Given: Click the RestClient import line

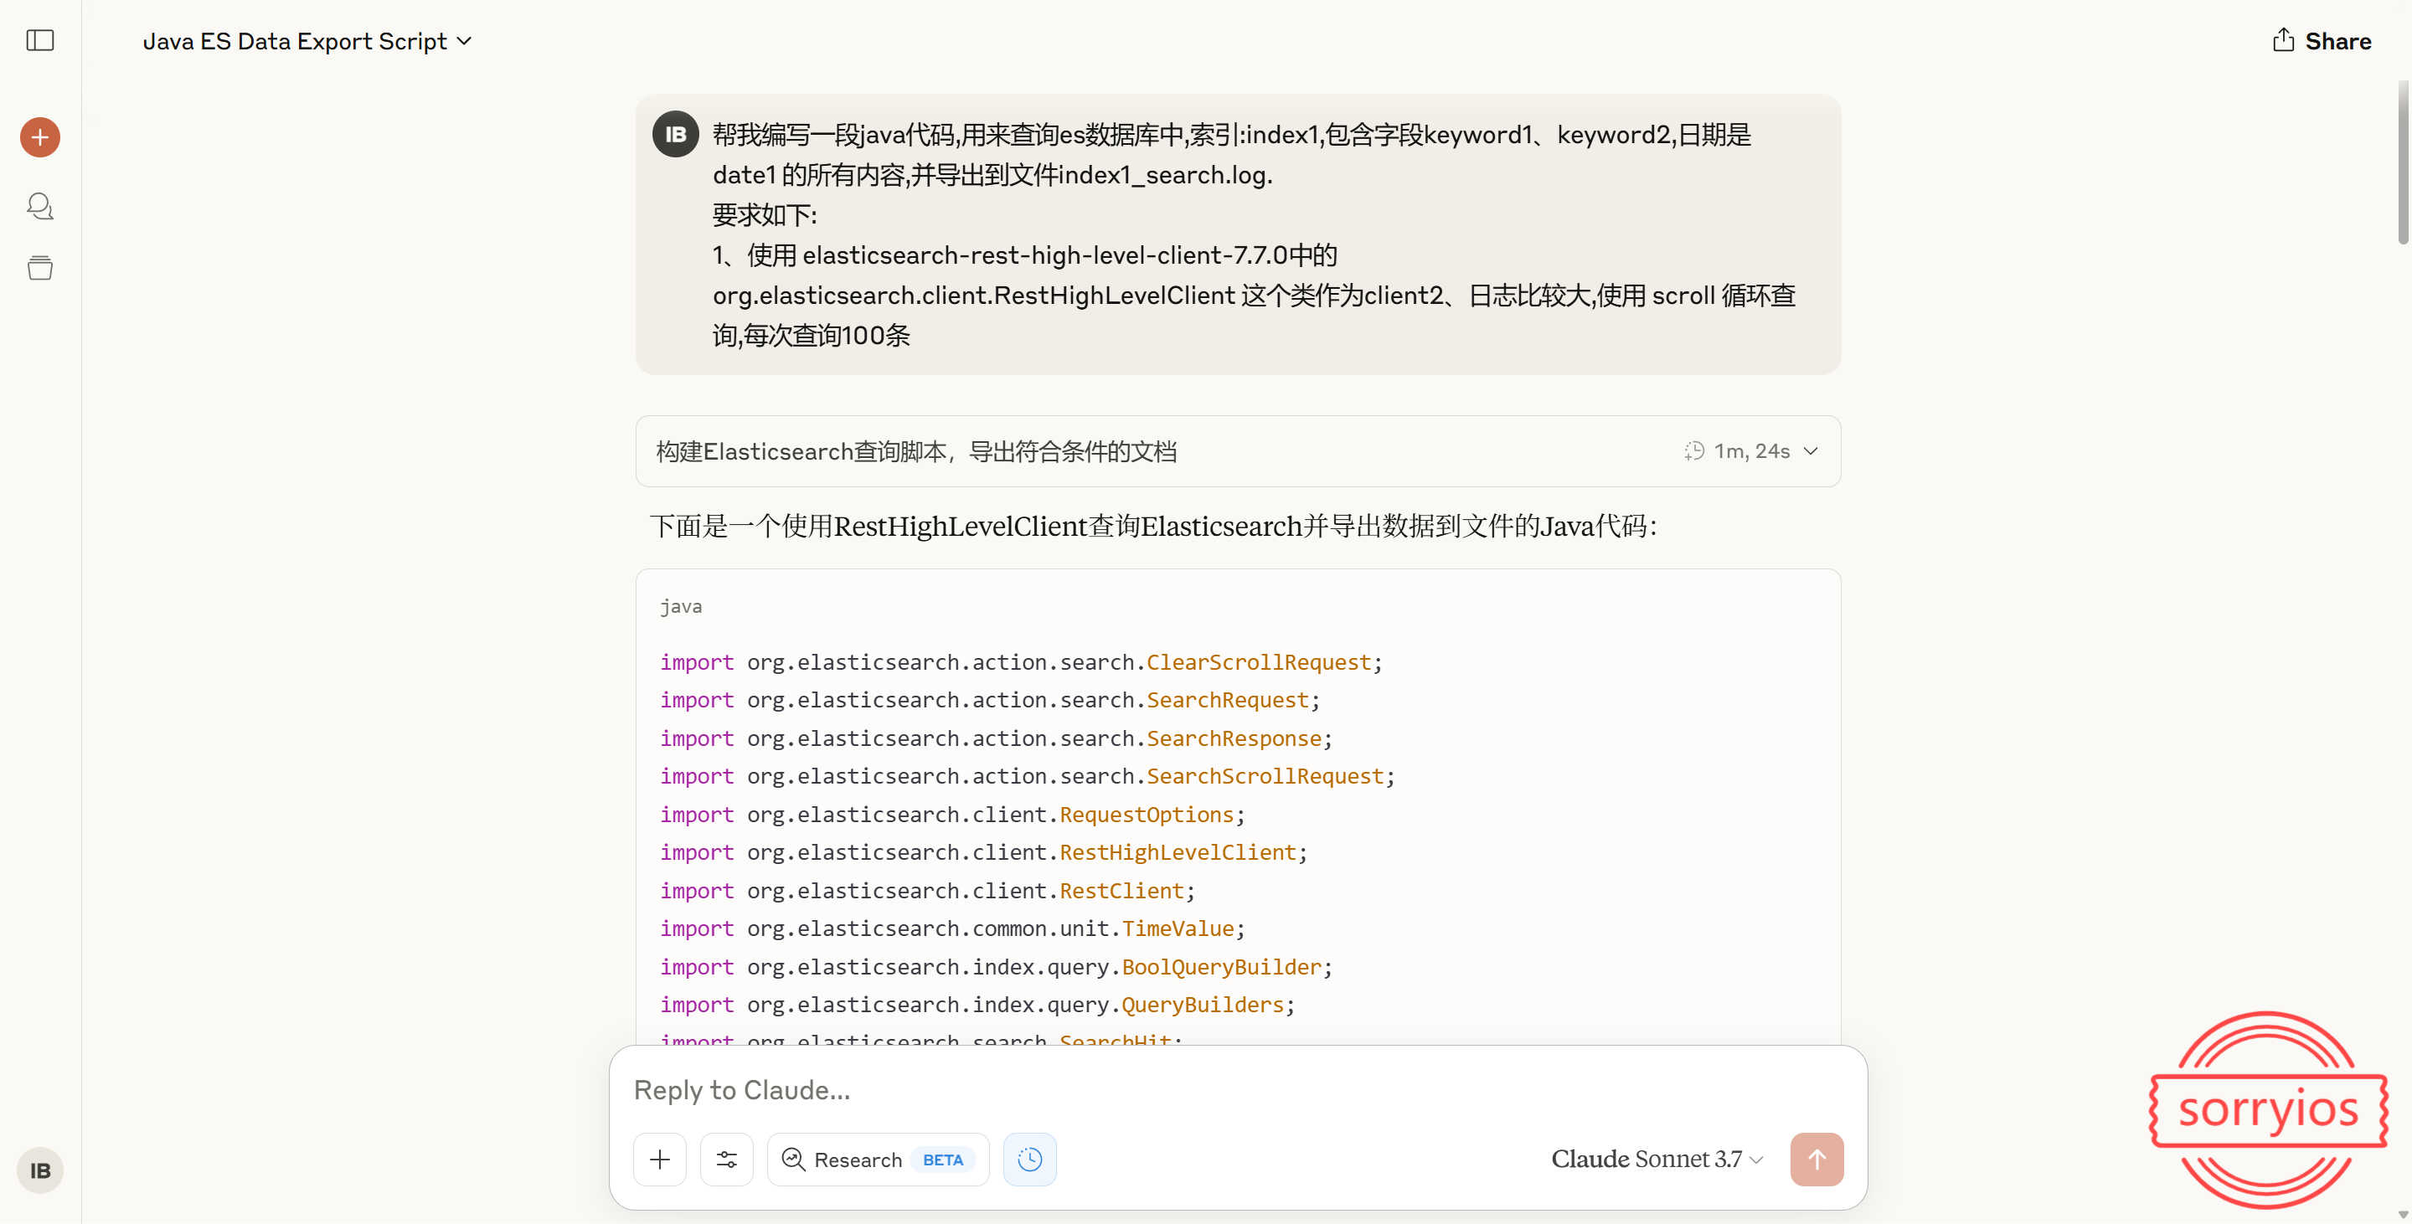Looking at the screenshot, I should pyautogui.click(x=927, y=891).
